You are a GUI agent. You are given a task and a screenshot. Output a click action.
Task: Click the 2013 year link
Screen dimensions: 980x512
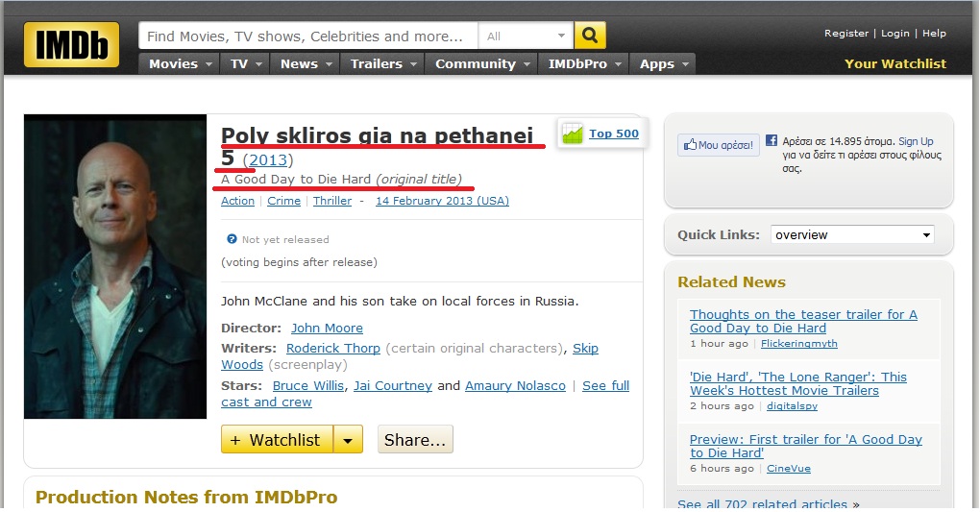[268, 160]
